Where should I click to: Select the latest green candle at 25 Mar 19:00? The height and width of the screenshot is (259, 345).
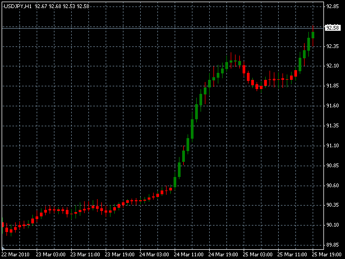[x=313, y=35]
